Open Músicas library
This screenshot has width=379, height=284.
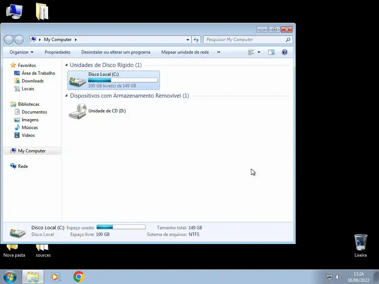coord(30,128)
